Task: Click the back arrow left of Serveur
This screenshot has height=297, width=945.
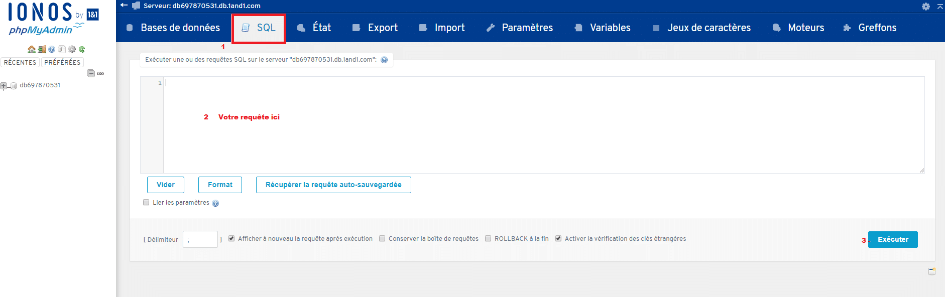Action: pos(124,6)
